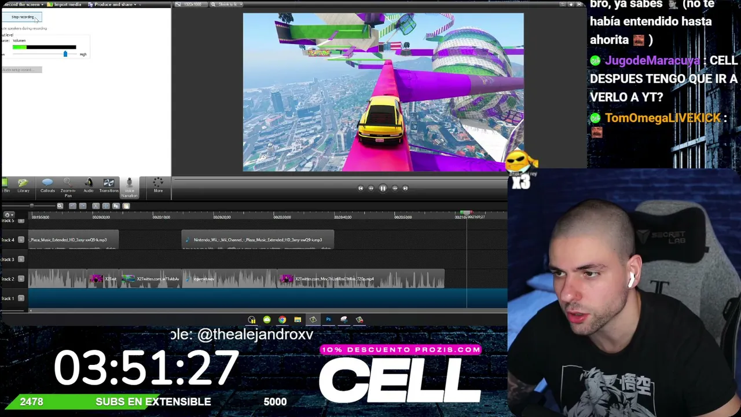
Task: Select the Track 1 blue clip
Action: [267, 298]
